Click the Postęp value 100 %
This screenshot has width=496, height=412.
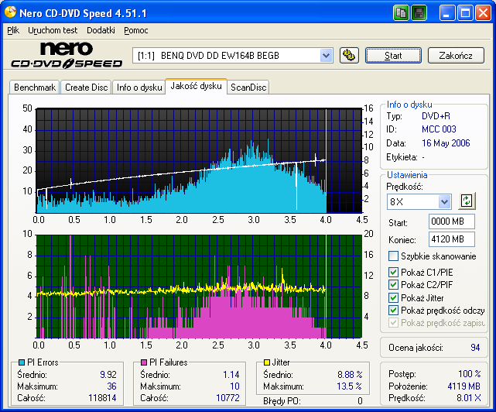[470, 374]
